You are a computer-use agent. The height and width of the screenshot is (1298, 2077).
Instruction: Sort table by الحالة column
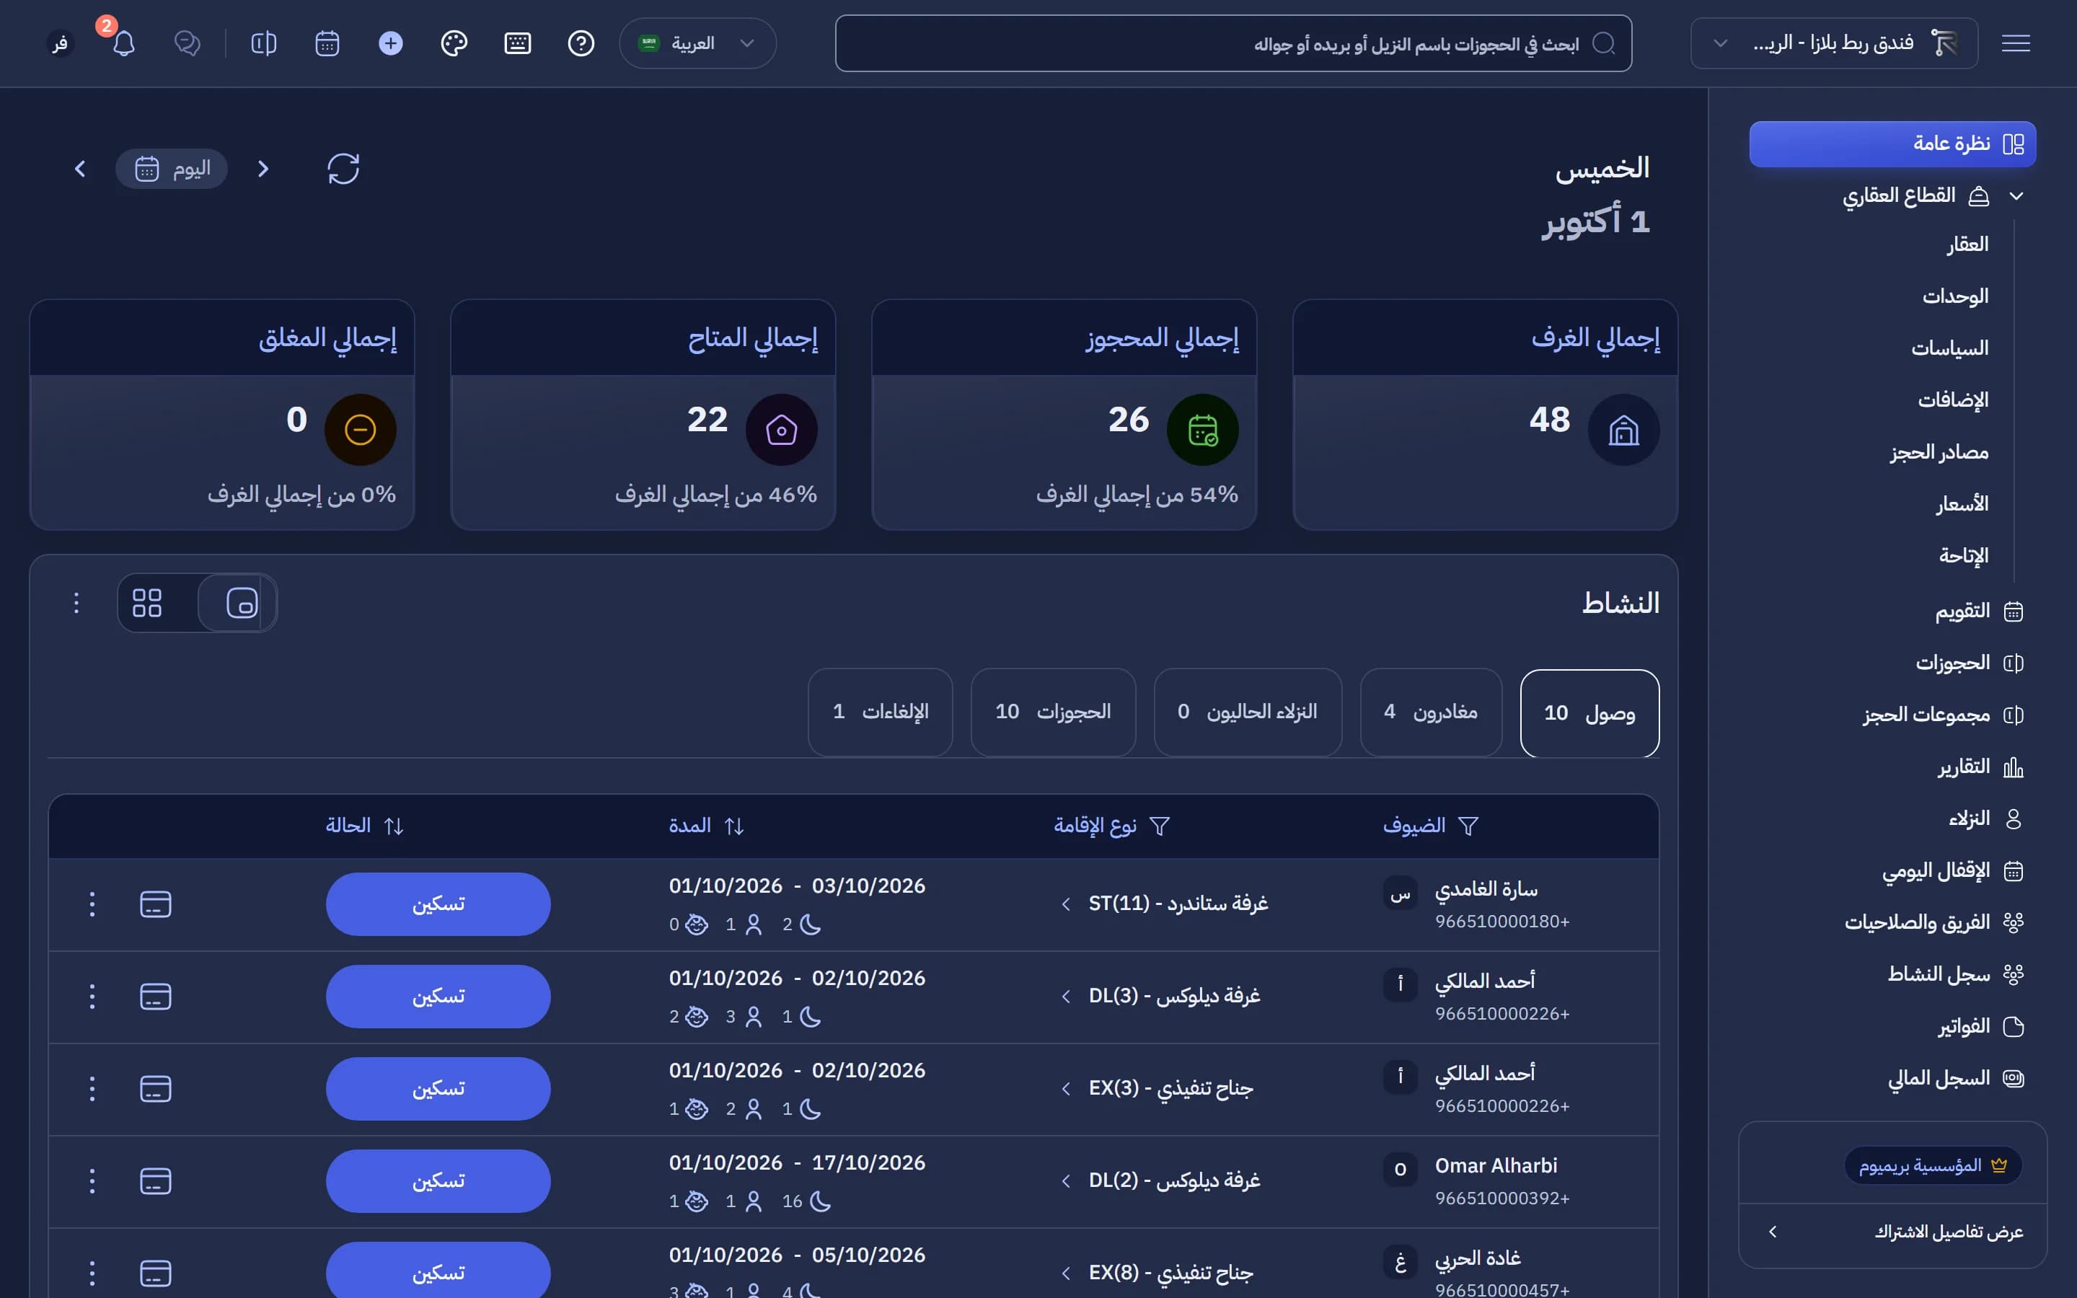click(x=394, y=826)
